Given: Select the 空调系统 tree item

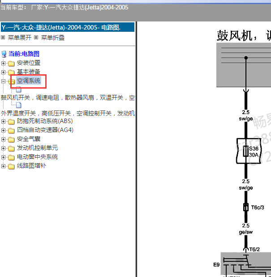Looking at the screenshot, I should pos(29,81).
